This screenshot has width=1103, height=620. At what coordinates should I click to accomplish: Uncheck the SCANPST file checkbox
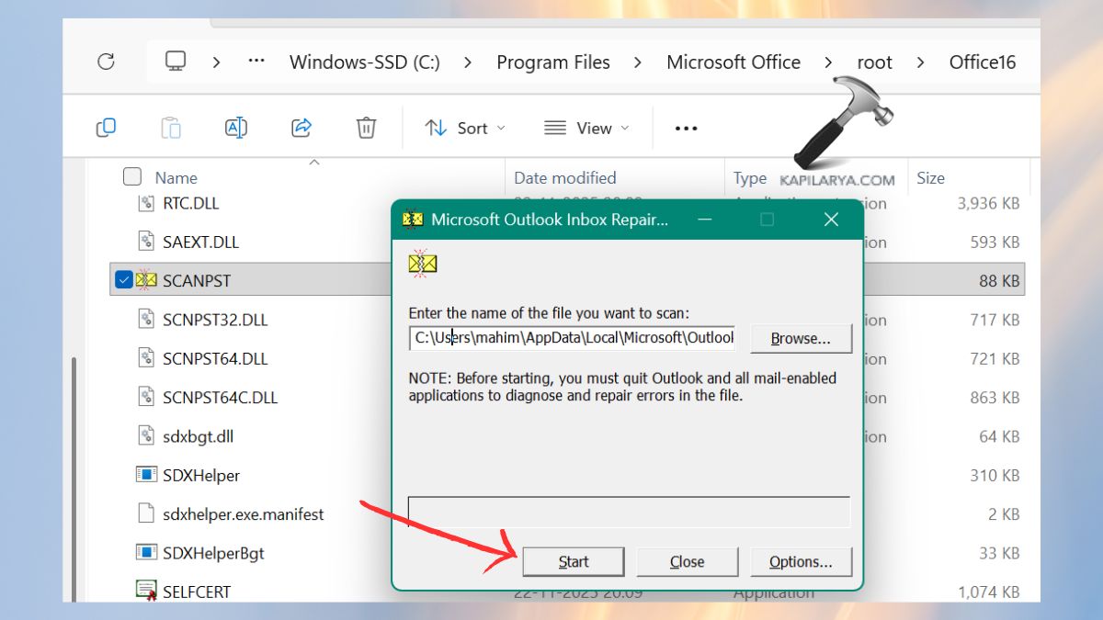(122, 280)
